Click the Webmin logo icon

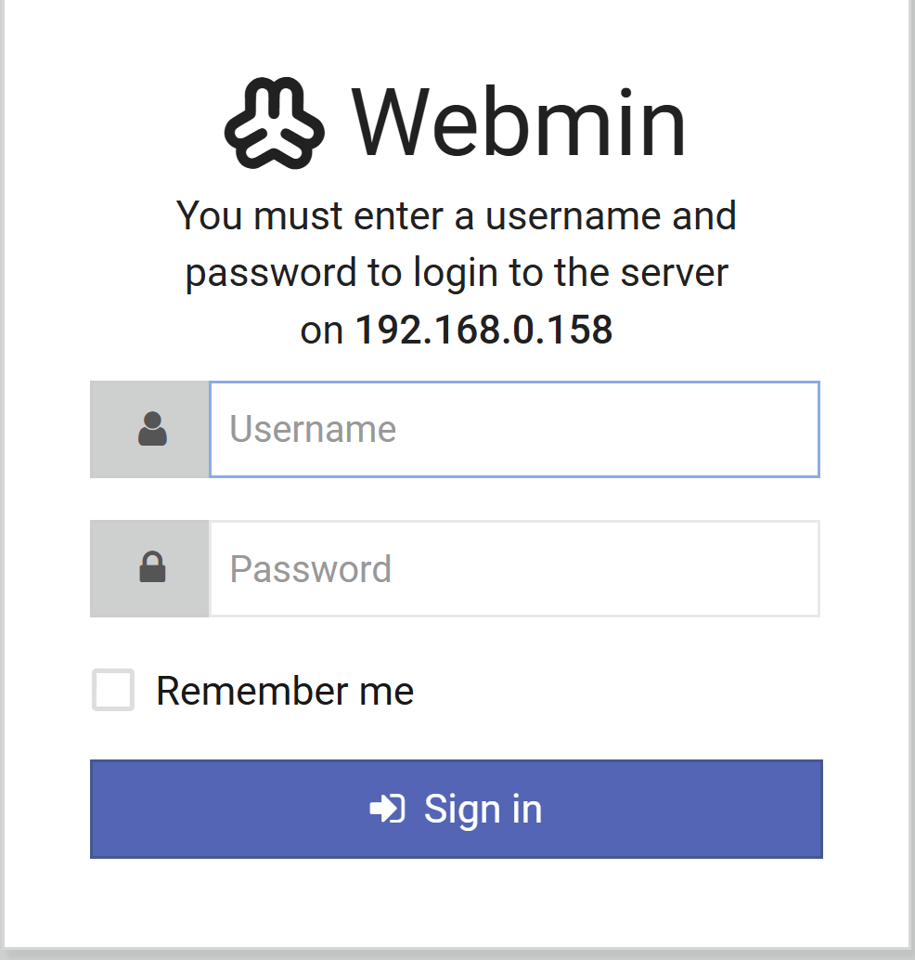click(x=275, y=124)
